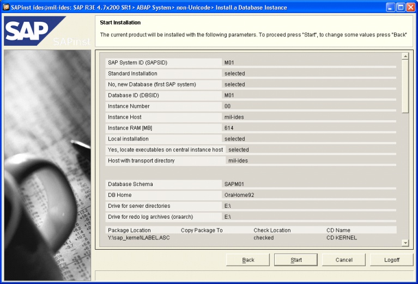The width and height of the screenshot is (418, 284).
Task: Click Drive for server directories label
Action: tap(139, 206)
